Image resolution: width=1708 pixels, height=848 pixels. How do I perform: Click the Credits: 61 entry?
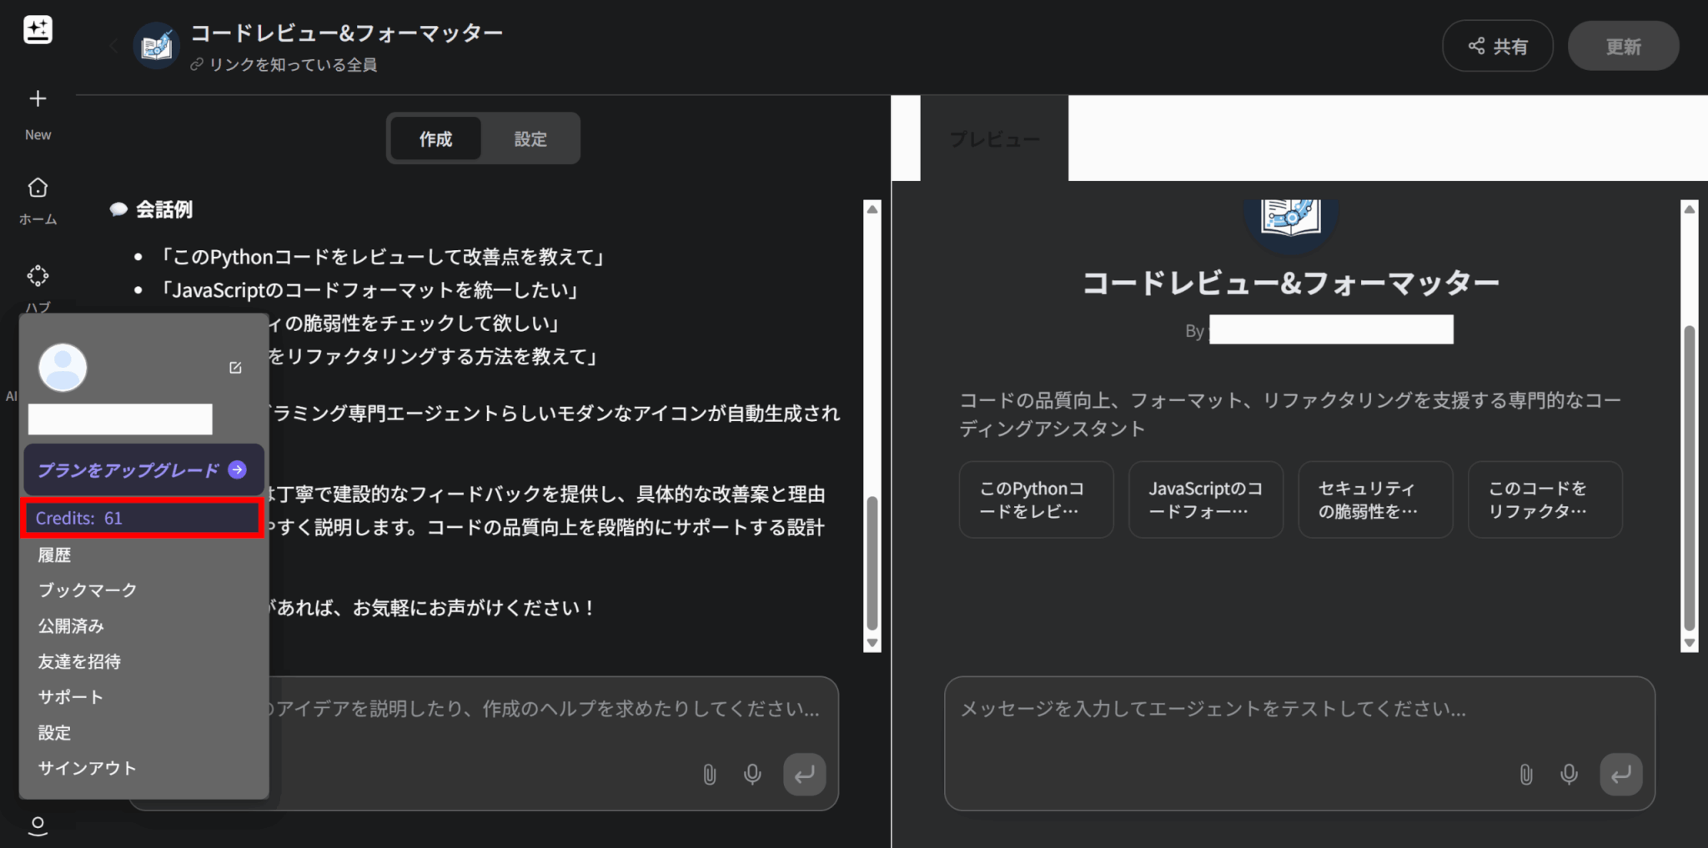[x=142, y=519]
